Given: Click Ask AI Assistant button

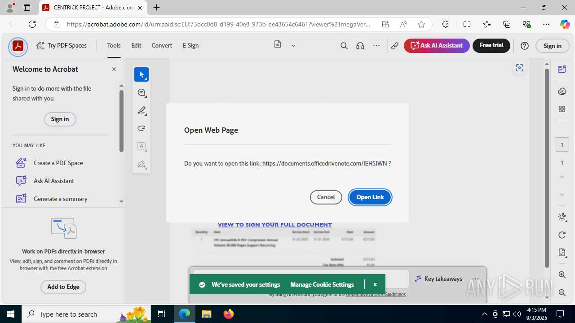Looking at the screenshot, I should tap(437, 45).
